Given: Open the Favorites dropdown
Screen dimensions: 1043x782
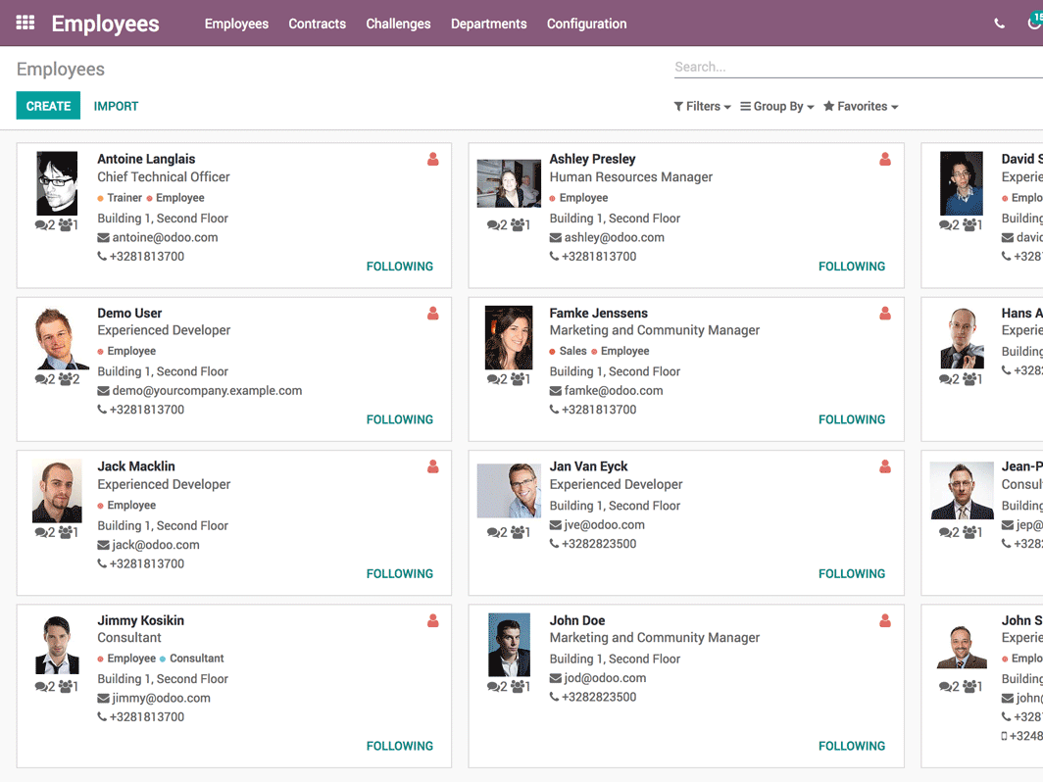Looking at the screenshot, I should click(x=861, y=107).
